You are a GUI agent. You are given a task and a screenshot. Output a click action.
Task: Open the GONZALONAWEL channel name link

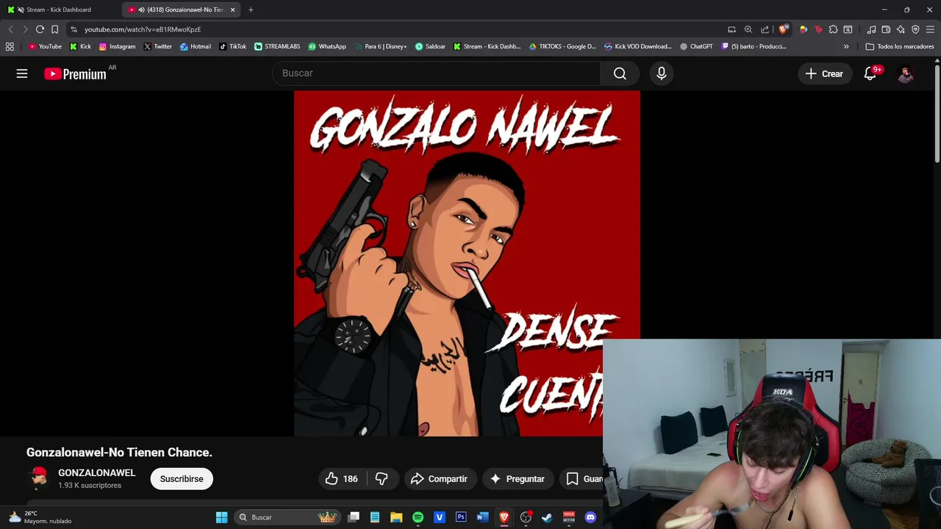tap(96, 473)
